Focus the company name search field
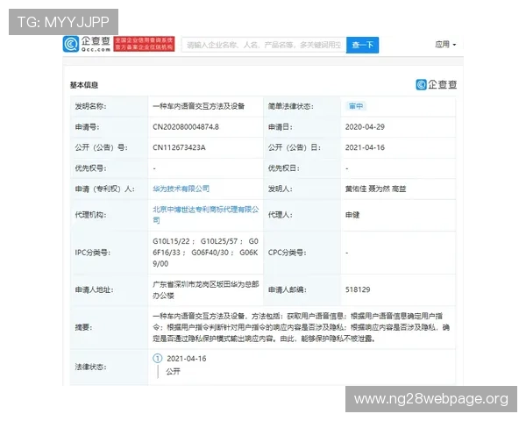 click(x=264, y=45)
